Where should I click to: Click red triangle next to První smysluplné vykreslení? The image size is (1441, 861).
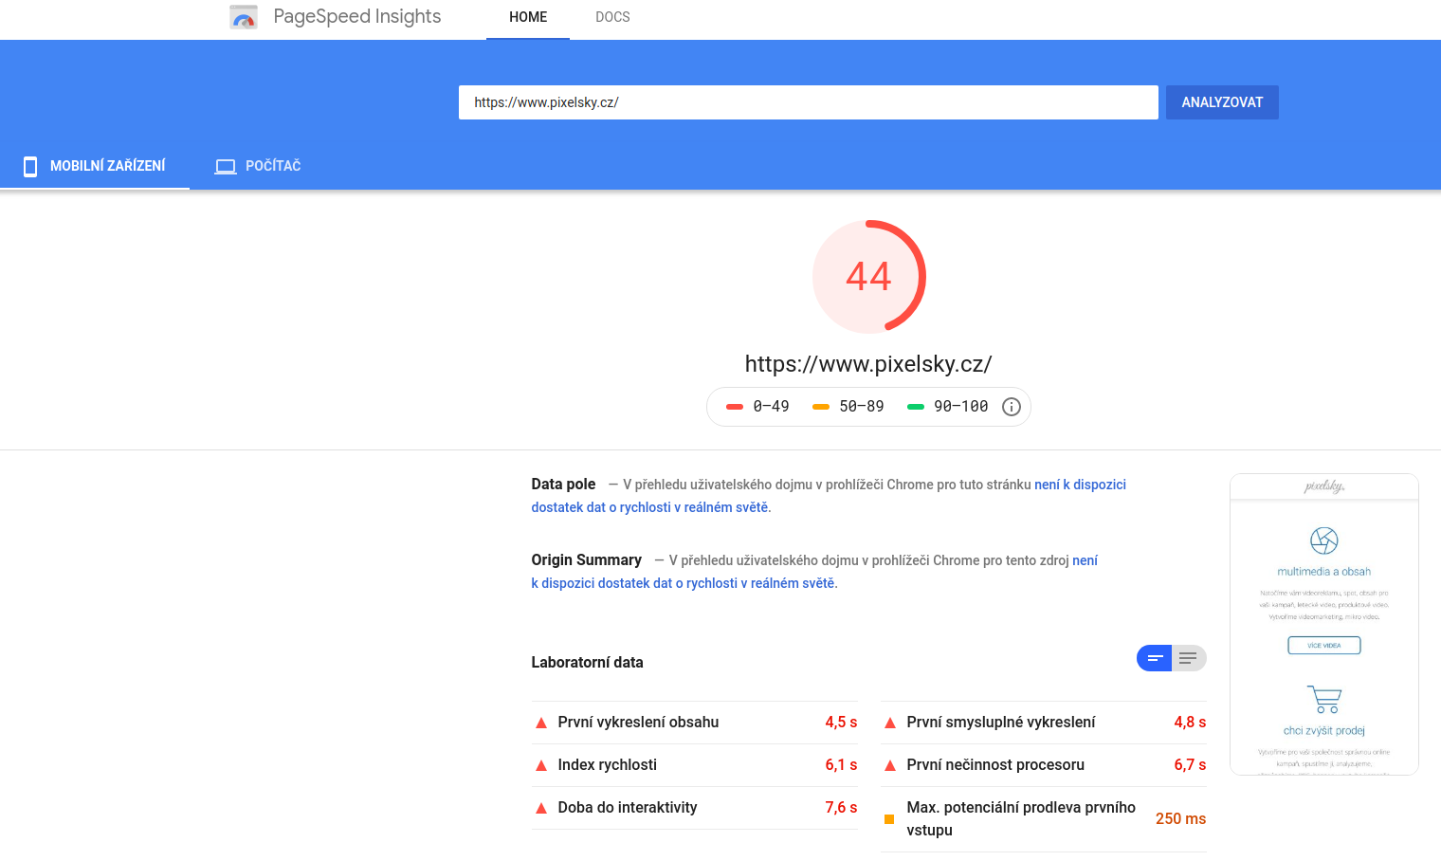click(x=890, y=723)
